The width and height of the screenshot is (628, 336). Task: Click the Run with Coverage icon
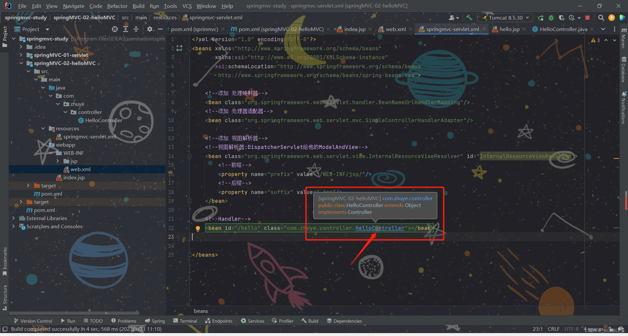coord(562,18)
